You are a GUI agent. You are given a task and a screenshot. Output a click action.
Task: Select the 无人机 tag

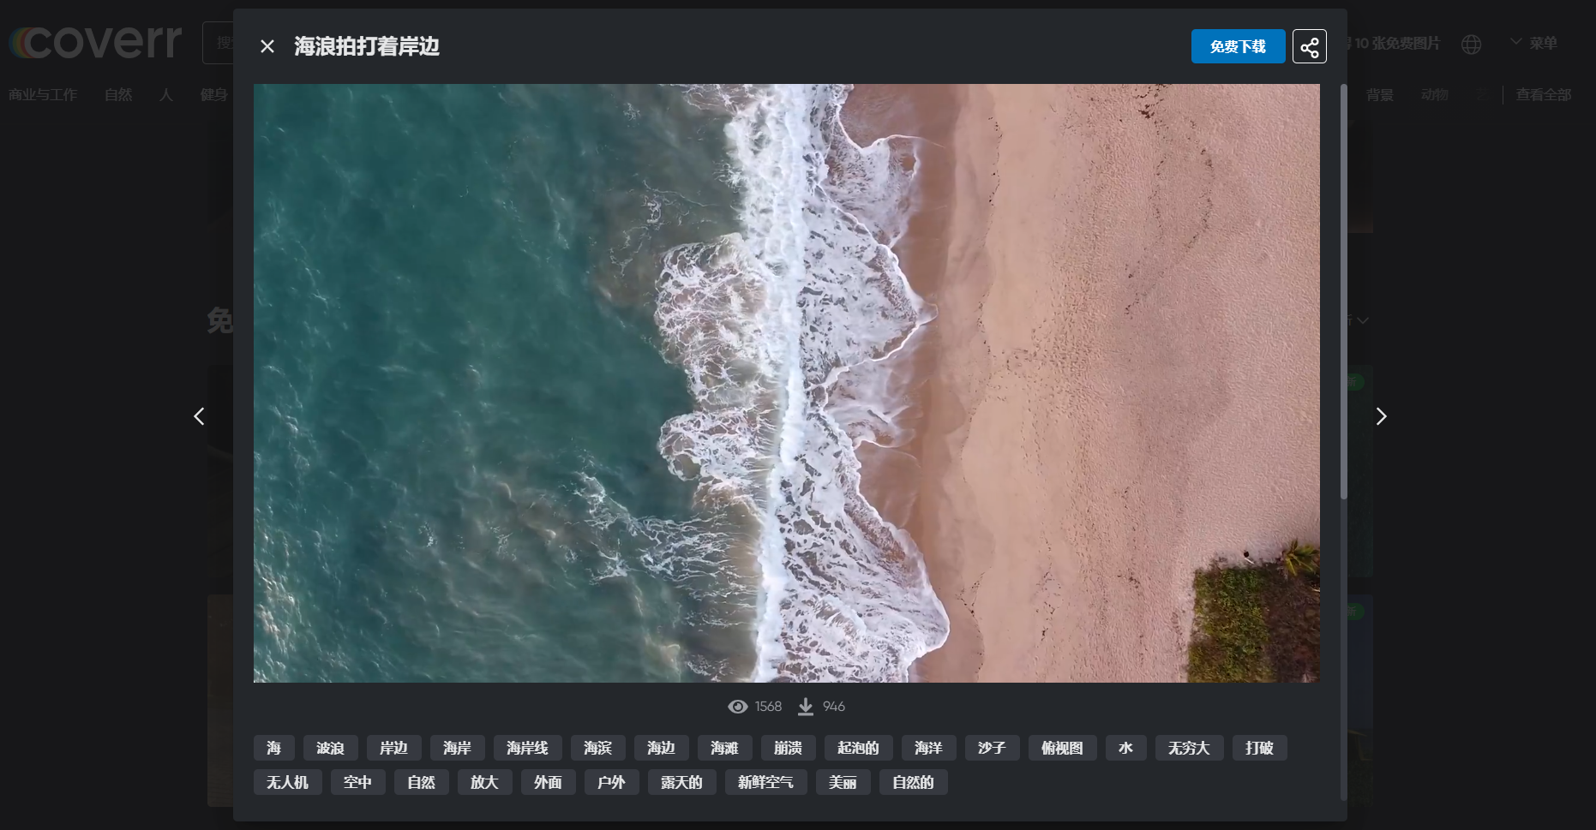tap(287, 782)
